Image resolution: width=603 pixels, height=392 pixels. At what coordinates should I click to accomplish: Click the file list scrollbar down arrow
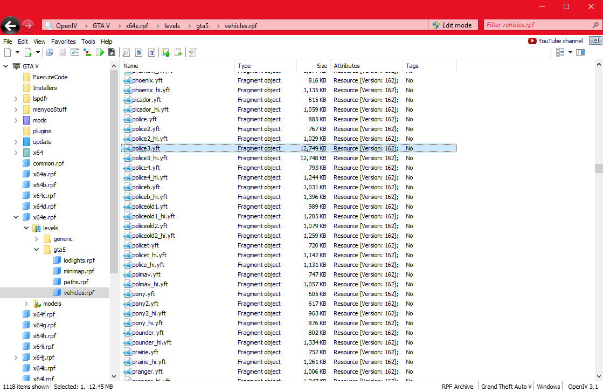598,376
